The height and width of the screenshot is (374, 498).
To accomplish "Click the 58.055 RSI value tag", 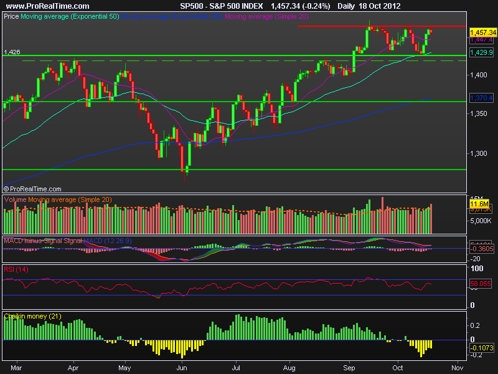I will click(x=481, y=284).
